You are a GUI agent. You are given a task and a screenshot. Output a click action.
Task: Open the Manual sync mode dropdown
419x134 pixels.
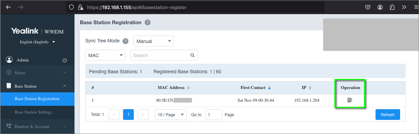coord(154,41)
